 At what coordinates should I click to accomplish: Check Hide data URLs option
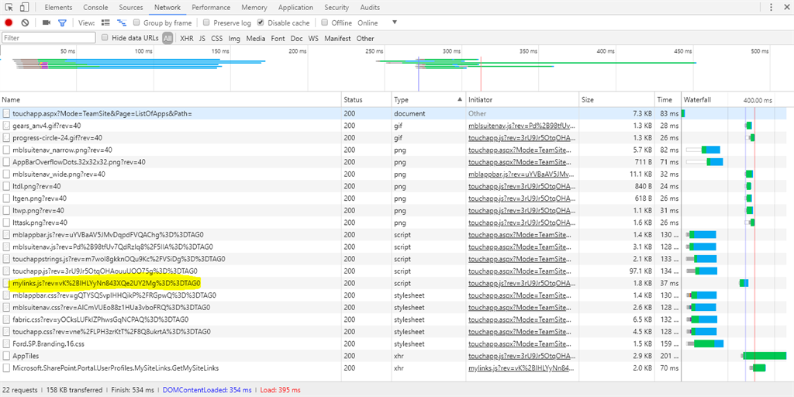(105, 38)
